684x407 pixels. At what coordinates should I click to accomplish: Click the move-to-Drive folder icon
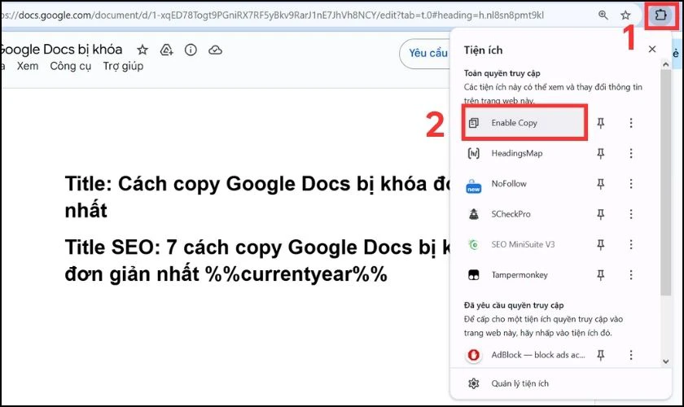tap(167, 50)
